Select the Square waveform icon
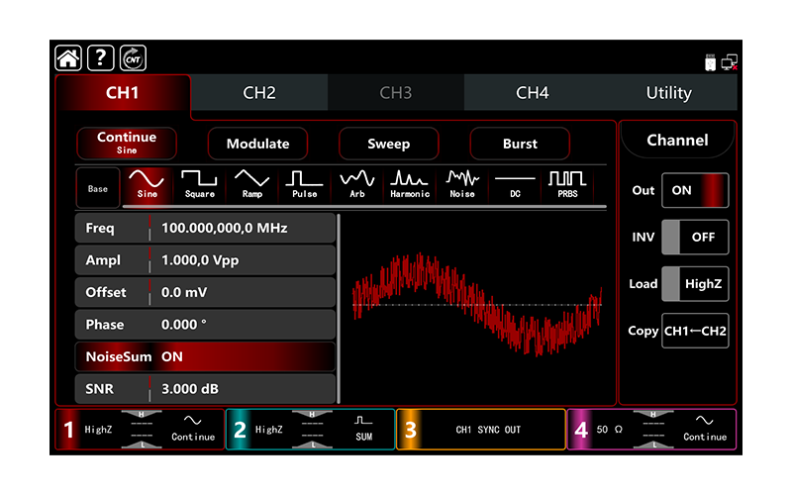The image size is (792, 495). point(199,184)
